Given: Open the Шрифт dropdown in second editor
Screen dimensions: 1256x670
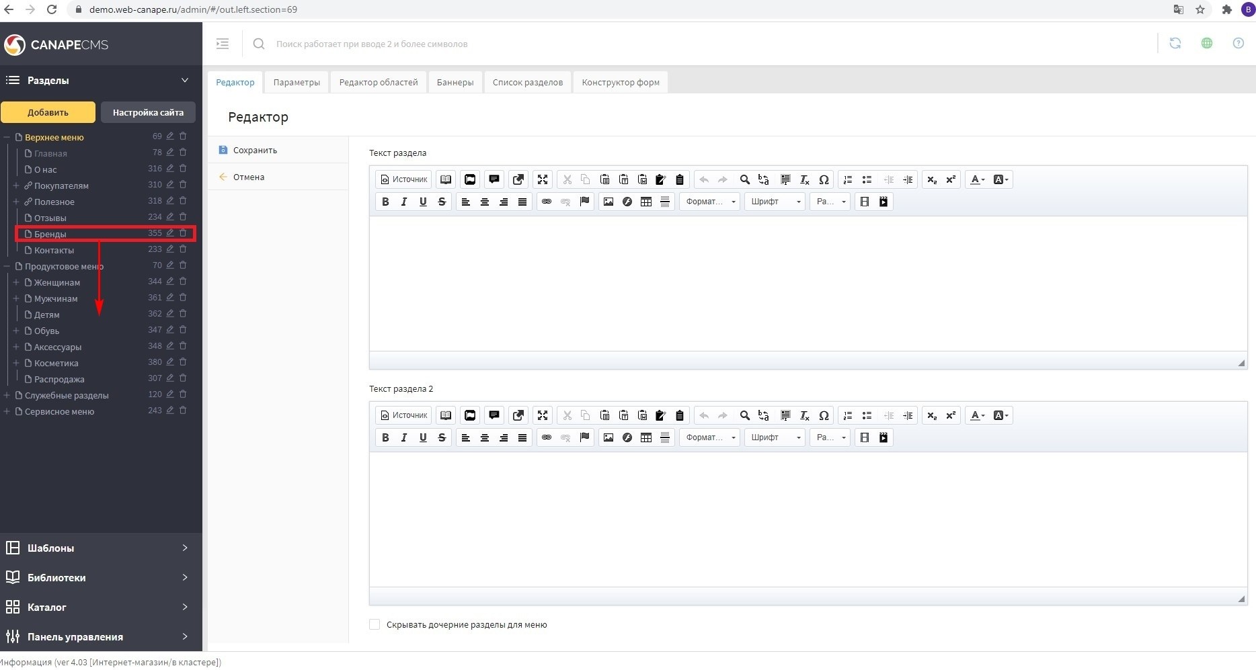Looking at the screenshot, I should [x=775, y=437].
